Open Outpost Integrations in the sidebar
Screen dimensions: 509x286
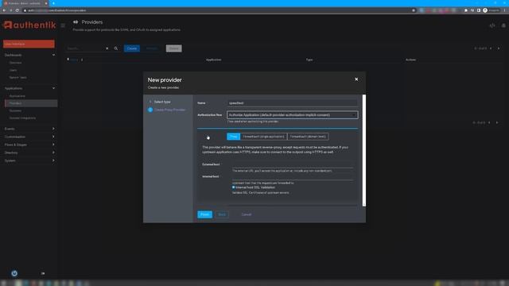coord(22,118)
